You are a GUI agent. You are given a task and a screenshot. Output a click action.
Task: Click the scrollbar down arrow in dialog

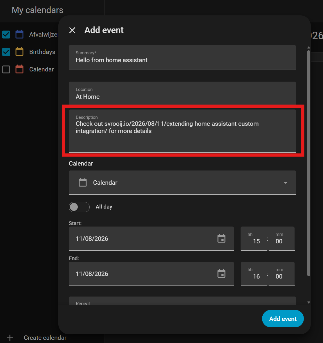[x=308, y=303]
